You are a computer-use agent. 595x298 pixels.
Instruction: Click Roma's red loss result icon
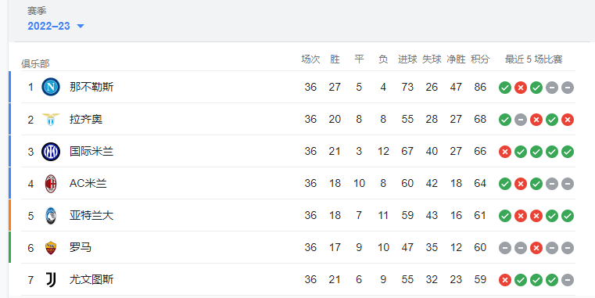[536, 248]
